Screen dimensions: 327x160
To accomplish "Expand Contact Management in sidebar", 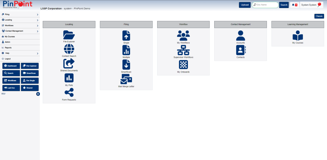I will [19, 31].
